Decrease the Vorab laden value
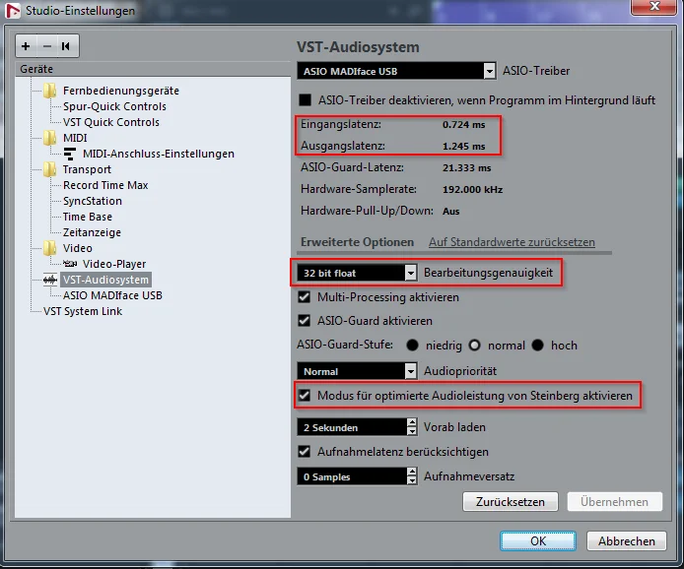The image size is (684, 569). click(412, 431)
